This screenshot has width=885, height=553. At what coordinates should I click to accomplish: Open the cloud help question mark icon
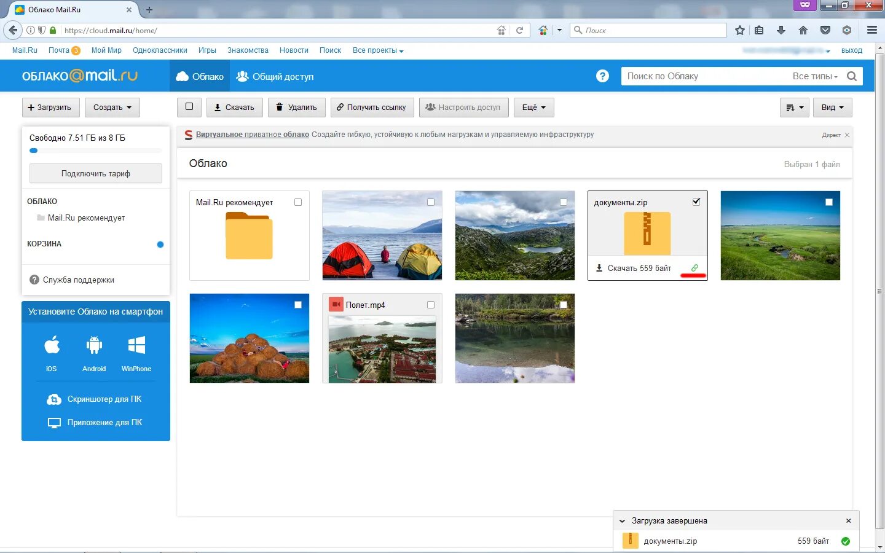(602, 76)
